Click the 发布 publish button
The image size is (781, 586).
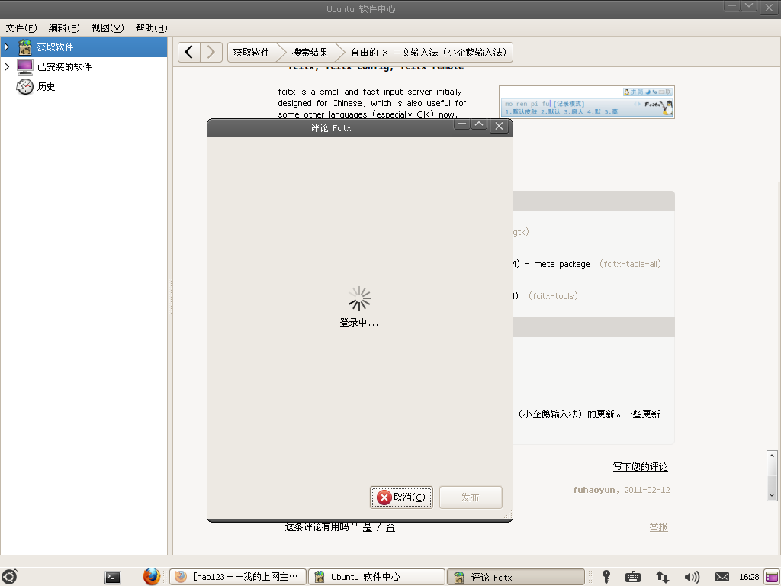[x=470, y=497]
